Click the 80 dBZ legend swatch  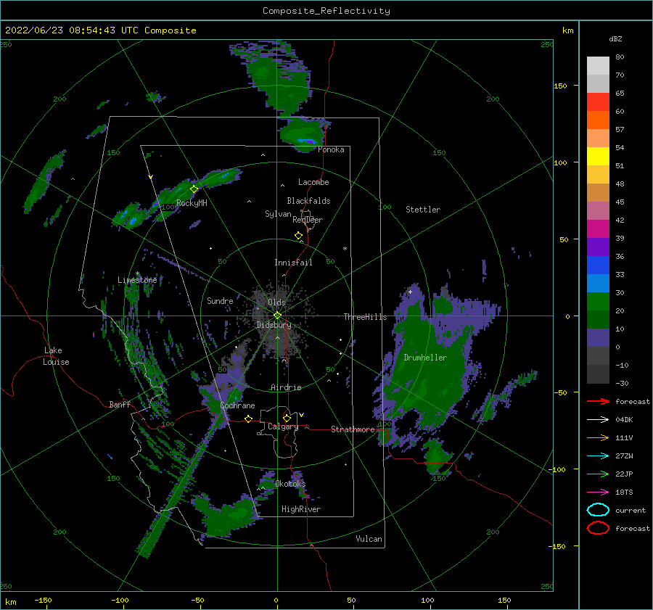pyautogui.click(x=598, y=65)
